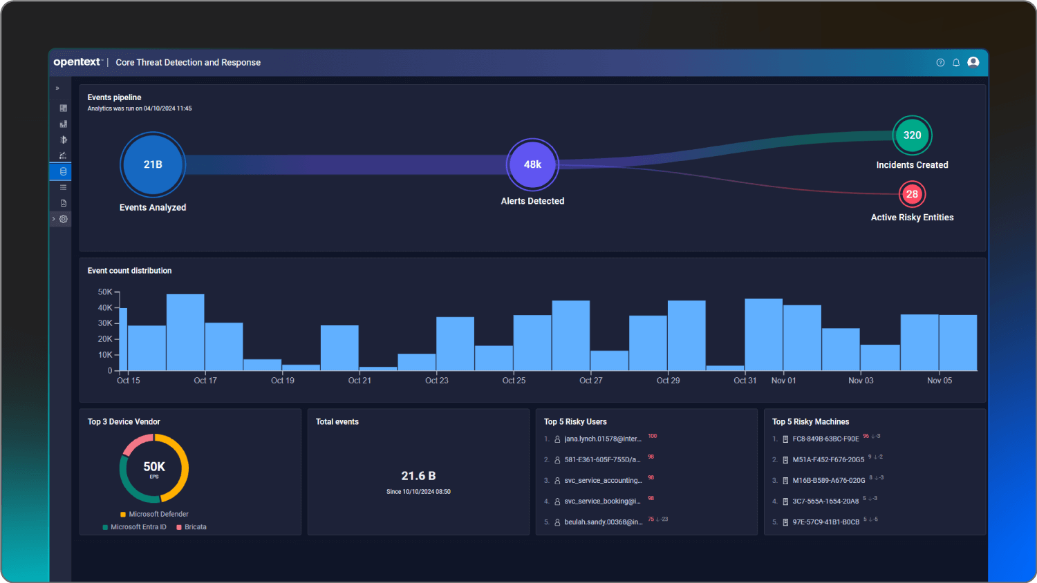Open the threat configuration sidebar icon

63,139
